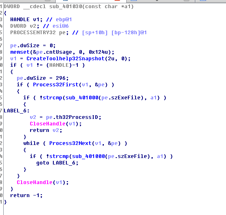Click the 0x124u size constant
The width and height of the screenshot is (226, 215).
(98, 52)
